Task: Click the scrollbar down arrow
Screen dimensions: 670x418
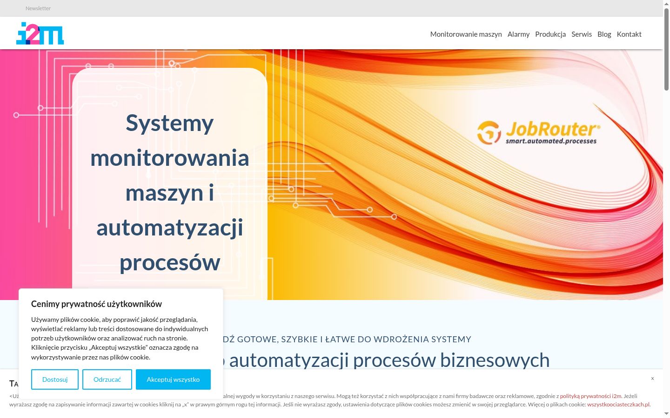Action: point(666,414)
